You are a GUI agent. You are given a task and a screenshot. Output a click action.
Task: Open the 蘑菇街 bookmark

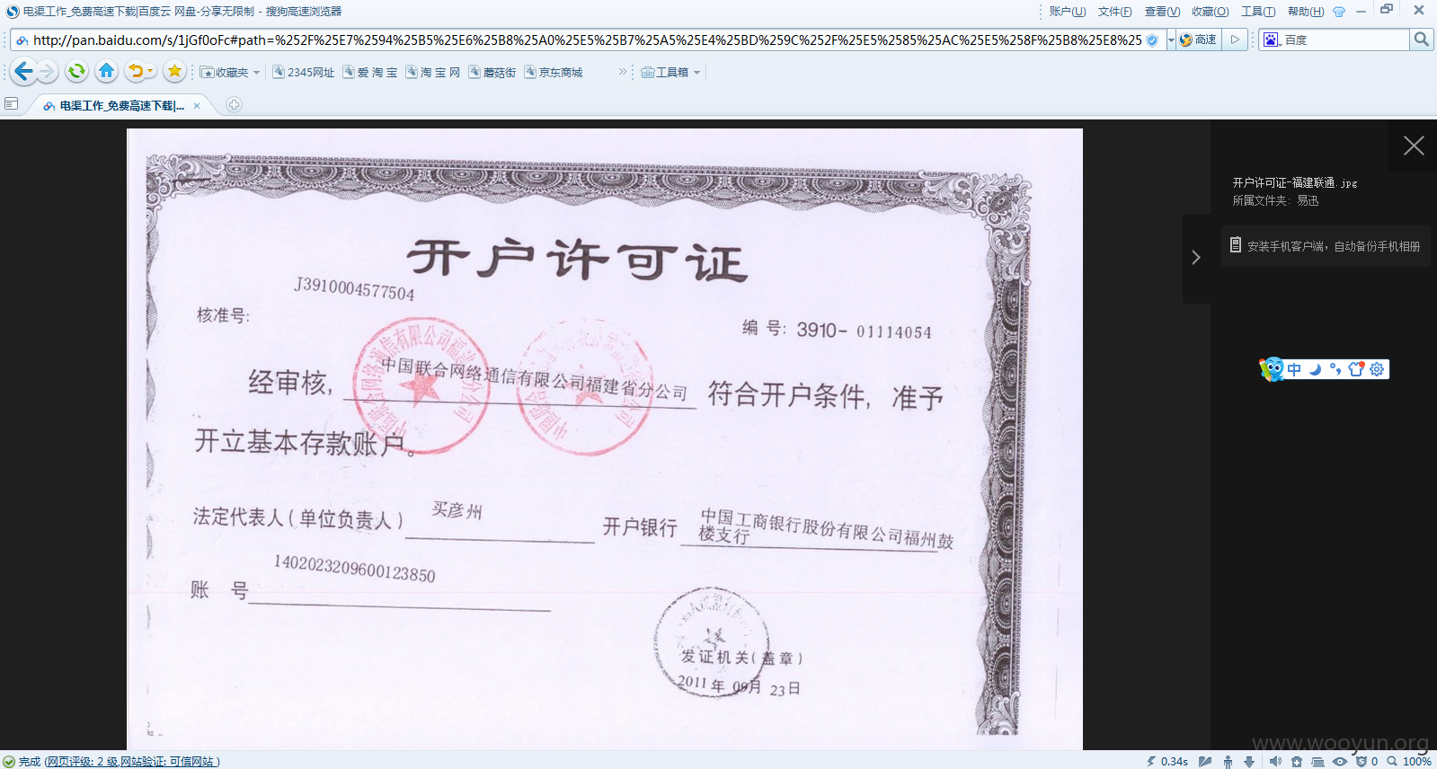pos(492,72)
